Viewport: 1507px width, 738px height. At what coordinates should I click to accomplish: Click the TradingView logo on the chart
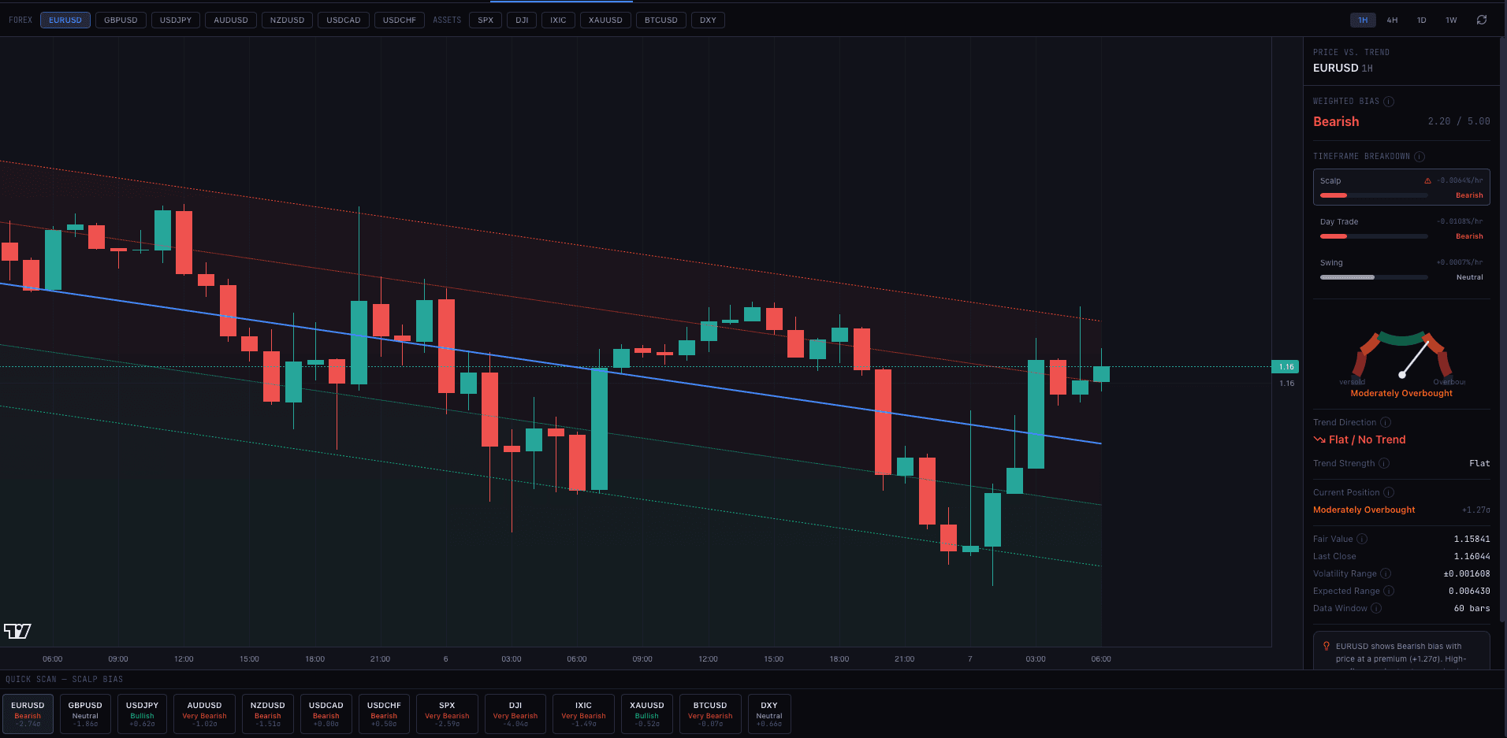pyautogui.click(x=16, y=631)
